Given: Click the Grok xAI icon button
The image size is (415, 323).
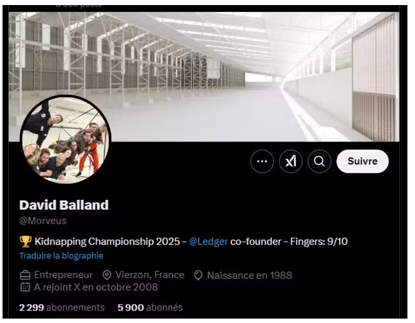Looking at the screenshot, I should (290, 161).
